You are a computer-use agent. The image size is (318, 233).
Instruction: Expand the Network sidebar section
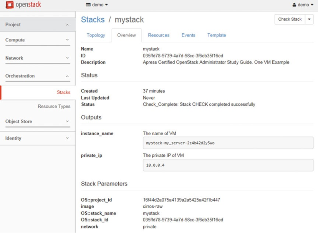tap(38, 58)
